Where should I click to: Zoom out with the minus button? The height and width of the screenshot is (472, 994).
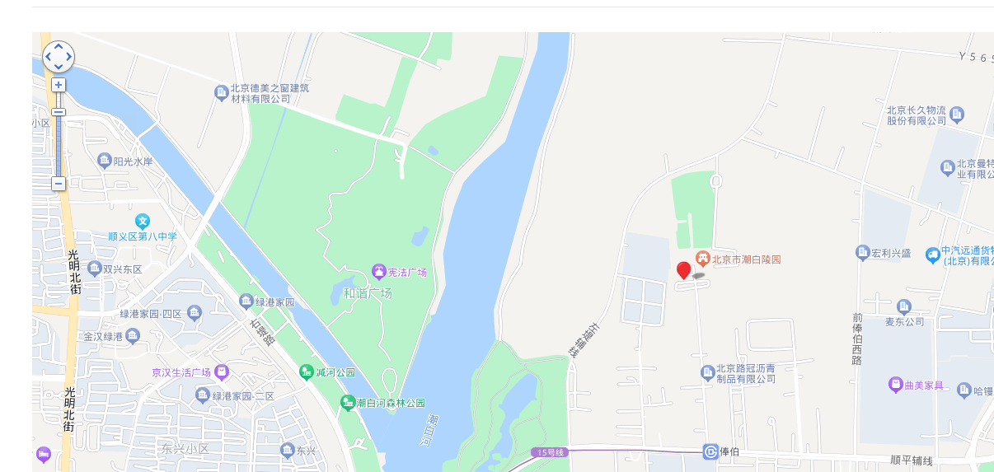tap(59, 183)
